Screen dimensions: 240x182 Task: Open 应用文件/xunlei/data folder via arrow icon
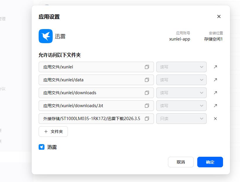[x=215, y=80]
